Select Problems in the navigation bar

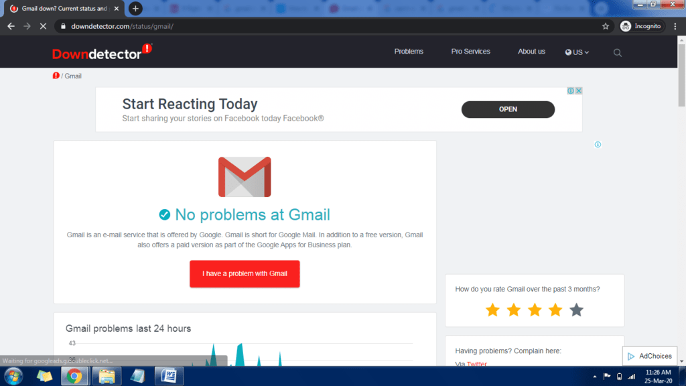coord(409,52)
